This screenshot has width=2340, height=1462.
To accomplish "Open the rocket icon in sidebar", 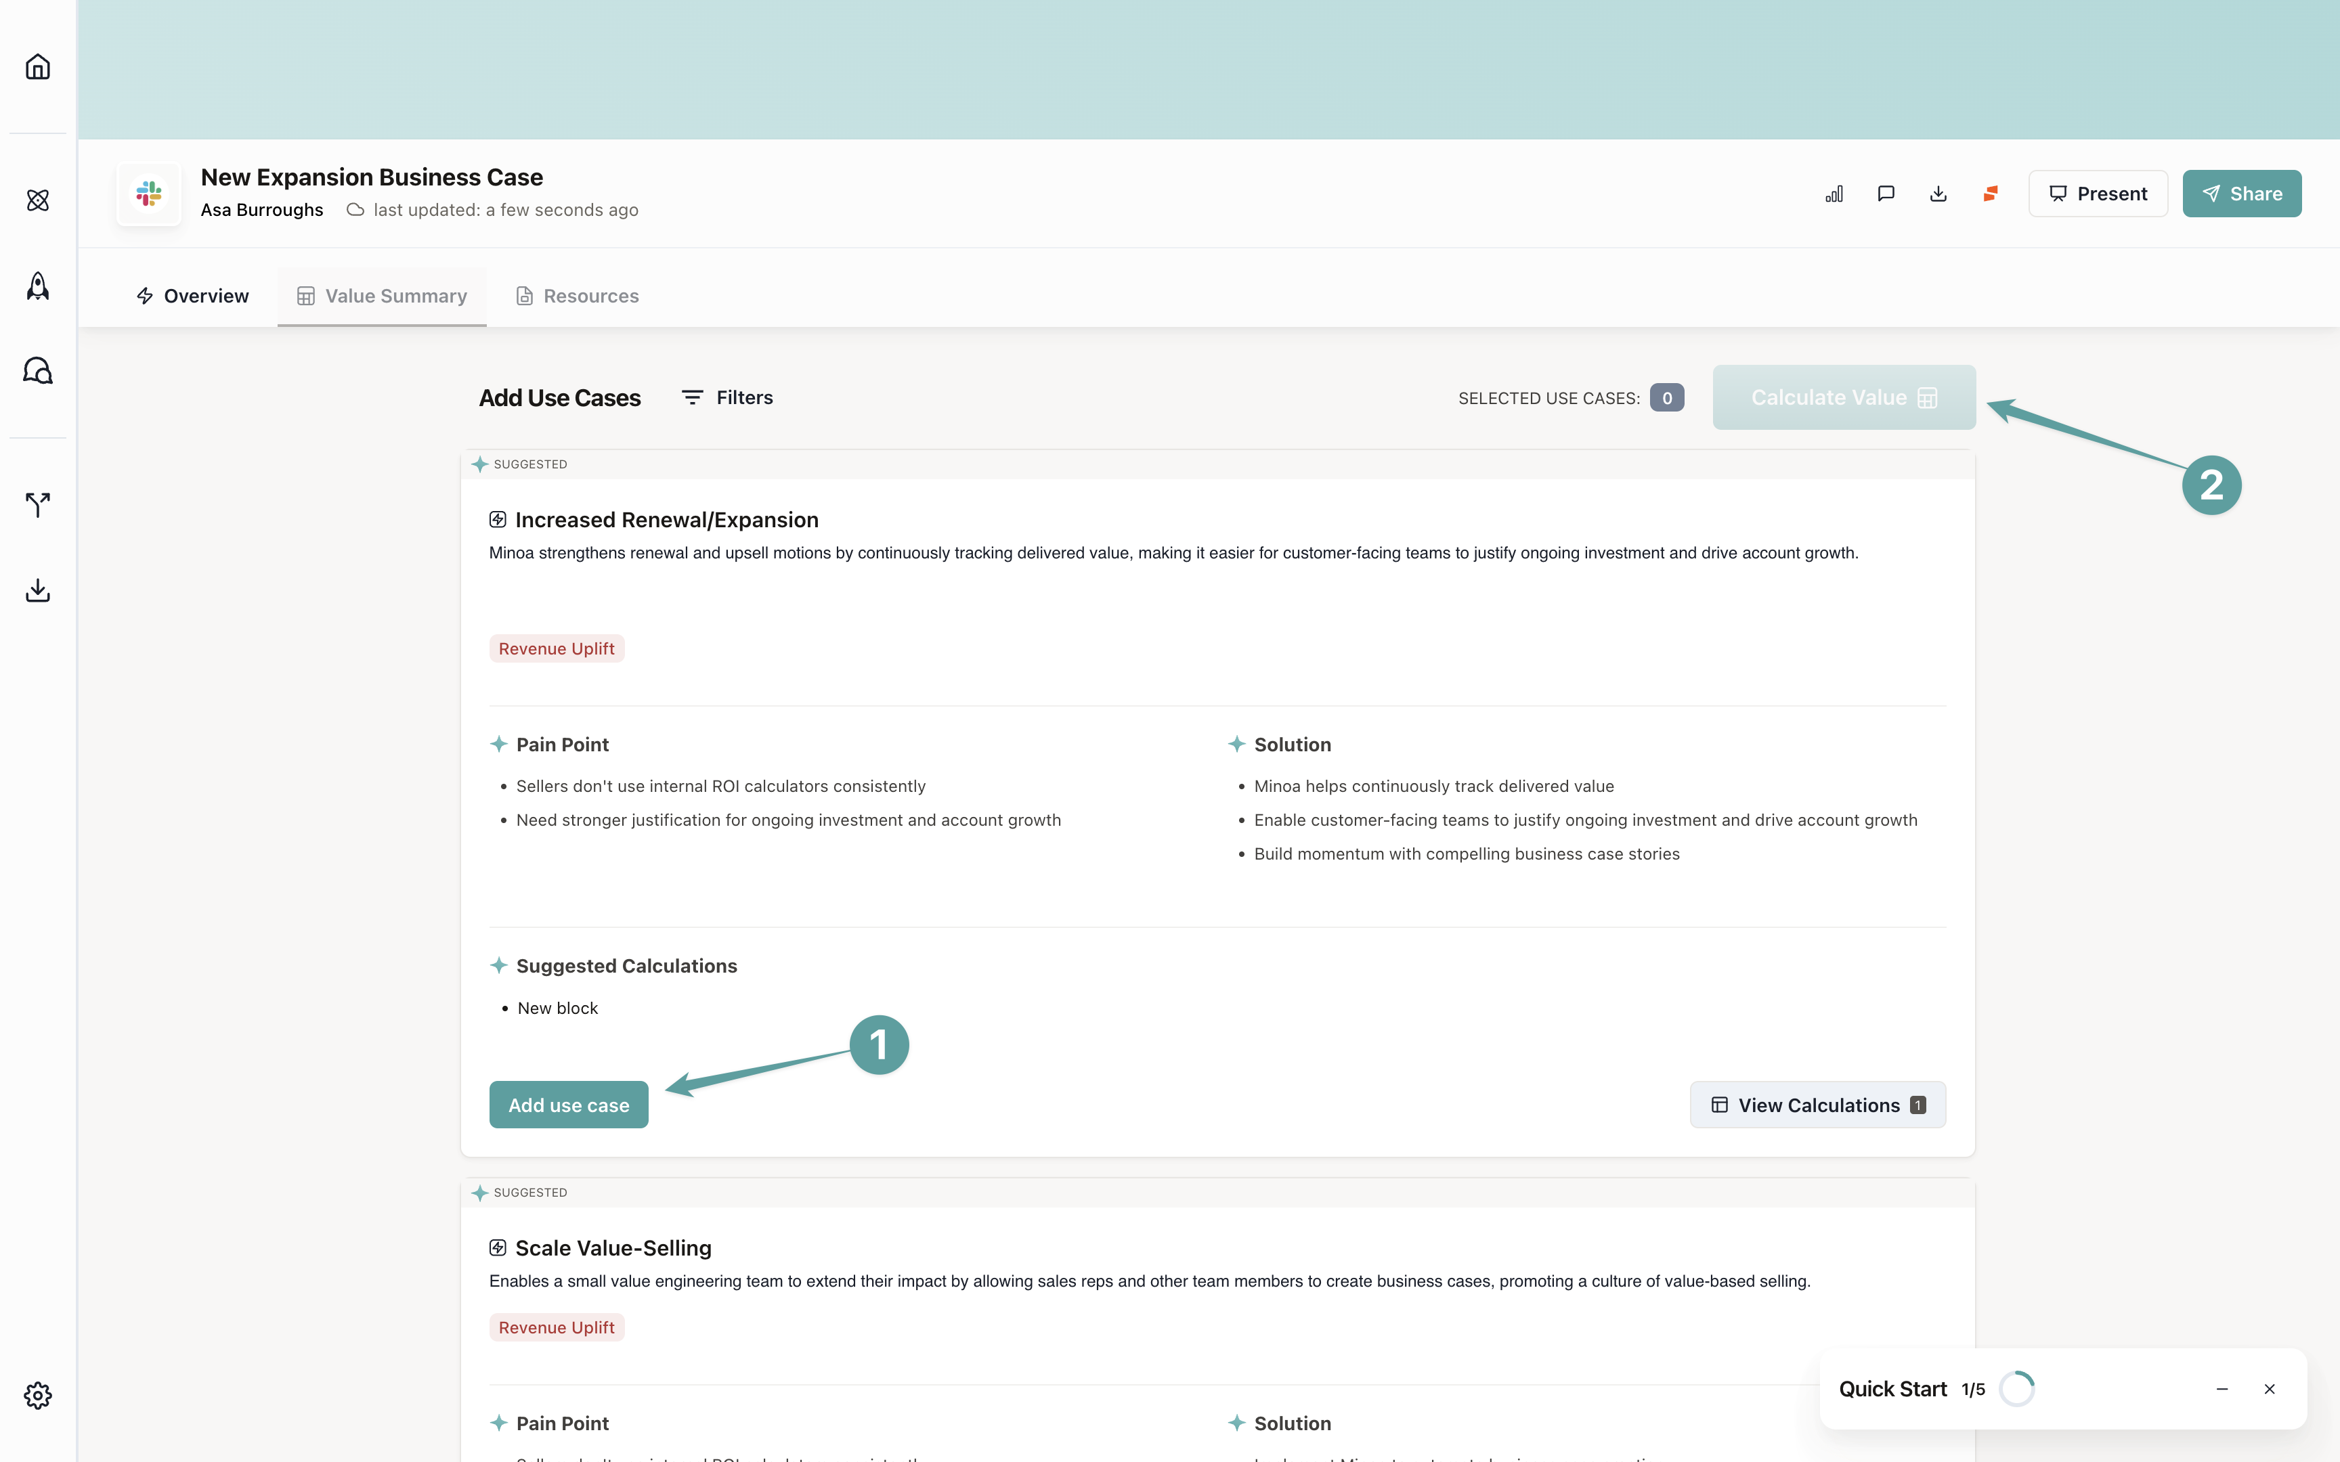I will [38, 286].
